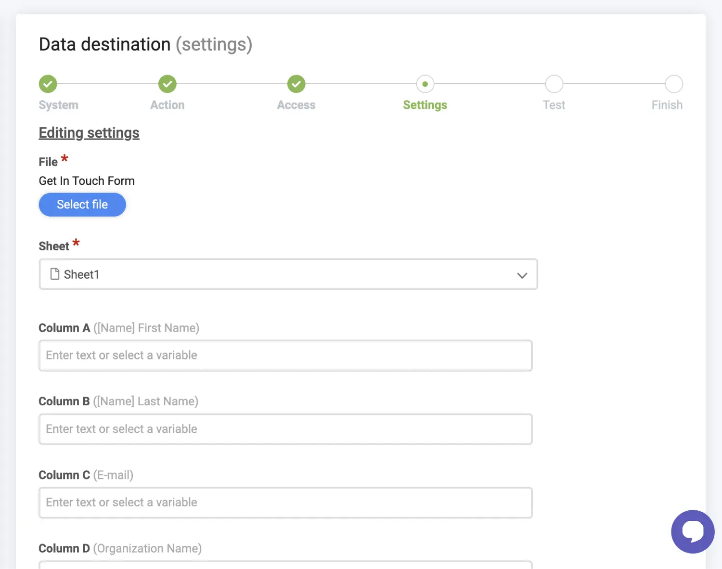Go to the System step label

click(58, 105)
